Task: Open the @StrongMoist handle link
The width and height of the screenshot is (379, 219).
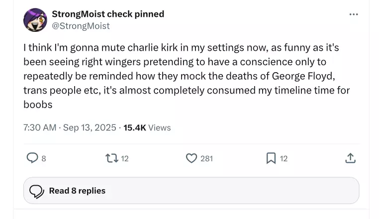Action: [x=81, y=26]
